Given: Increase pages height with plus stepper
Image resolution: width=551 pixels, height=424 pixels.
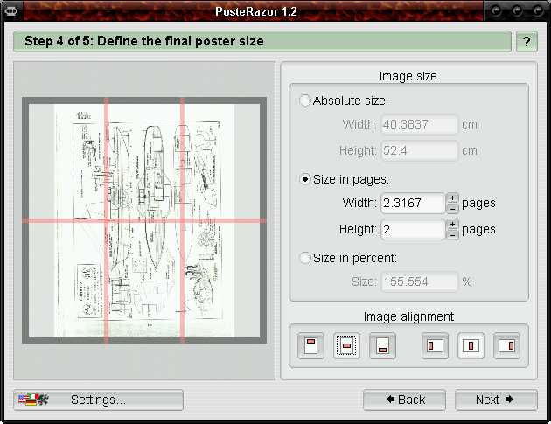Looking at the screenshot, I should pos(452,224).
